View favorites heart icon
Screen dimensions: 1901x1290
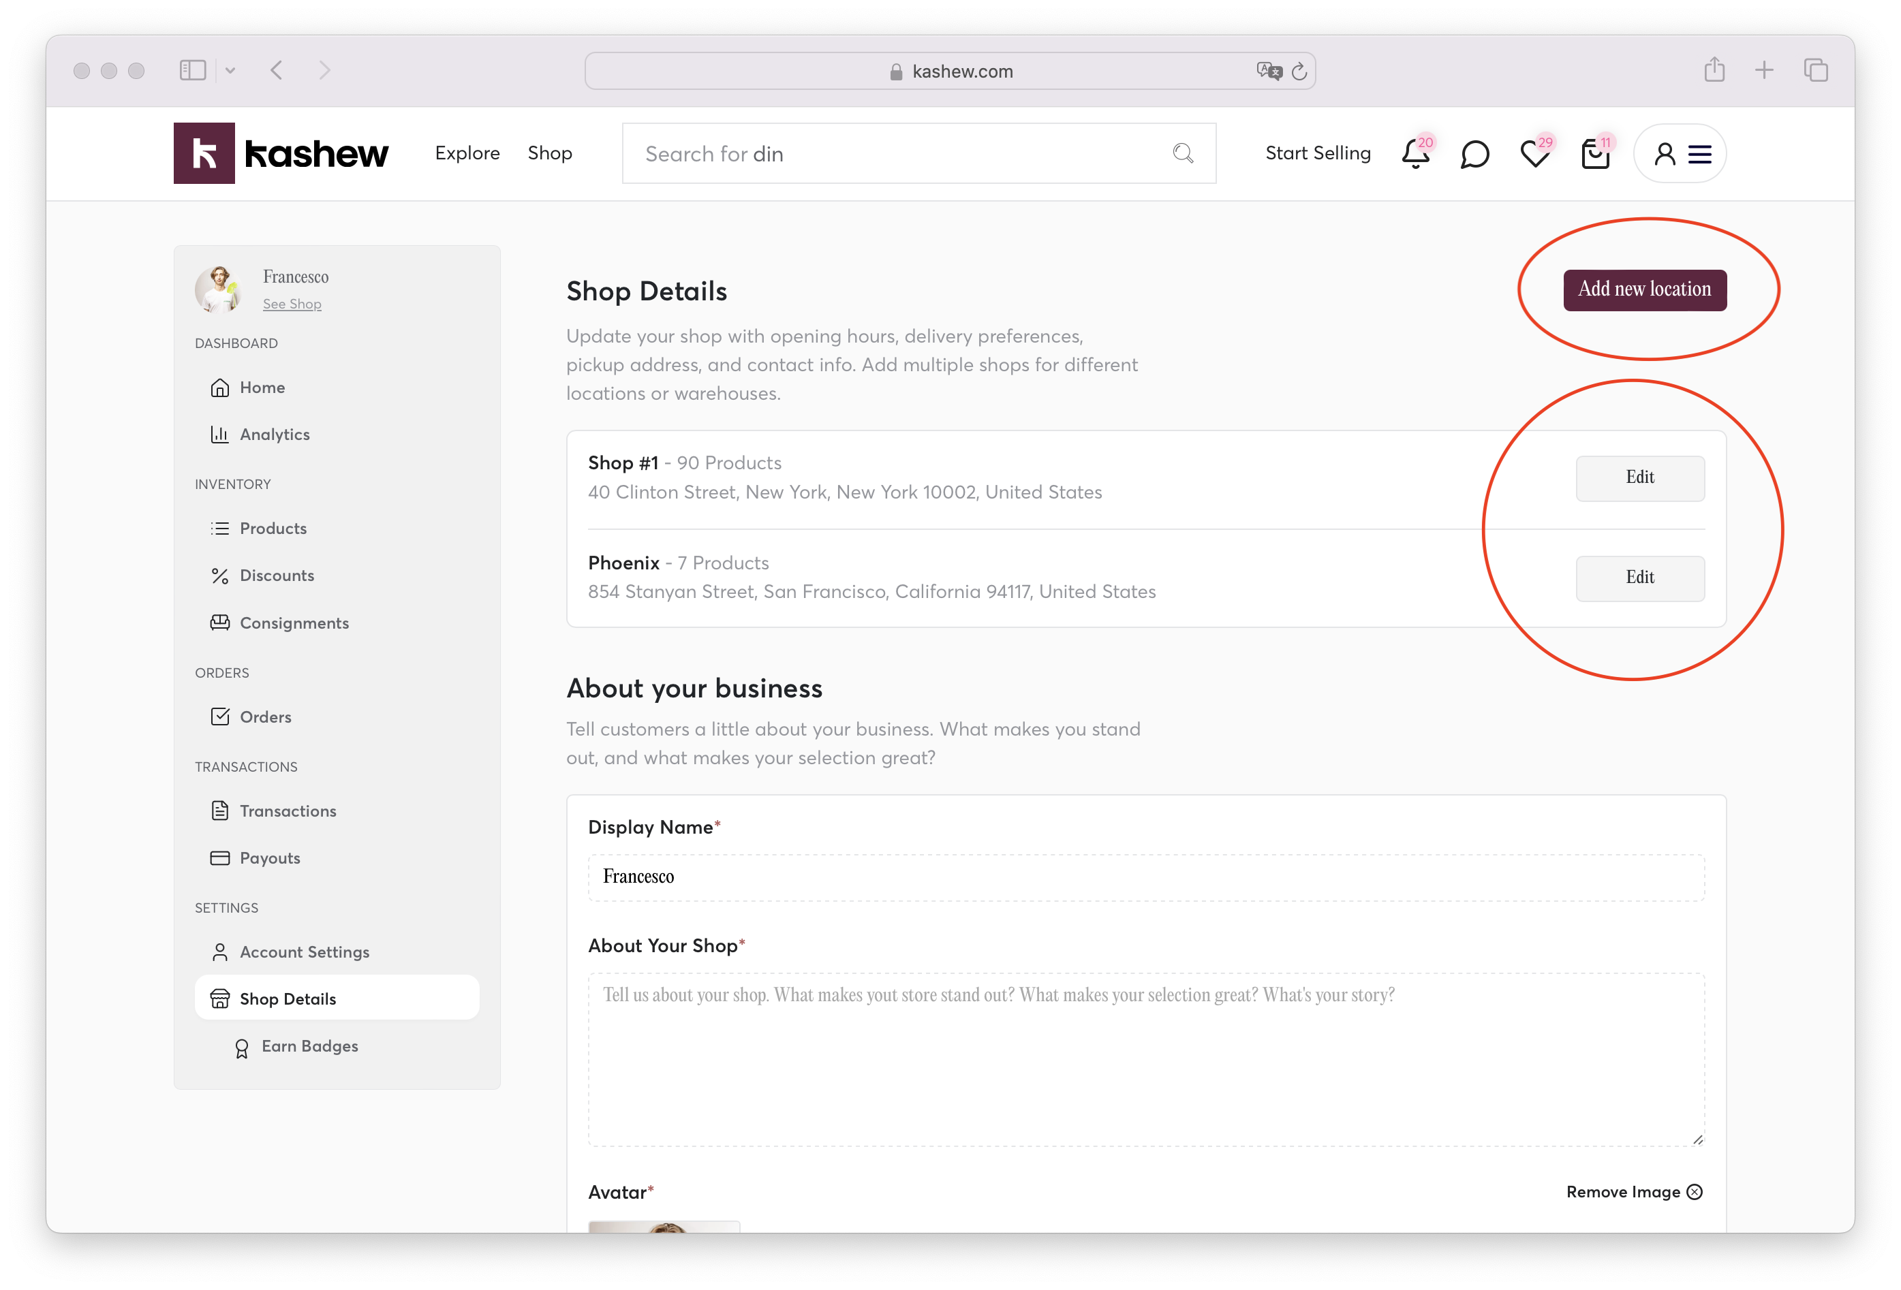pos(1534,154)
